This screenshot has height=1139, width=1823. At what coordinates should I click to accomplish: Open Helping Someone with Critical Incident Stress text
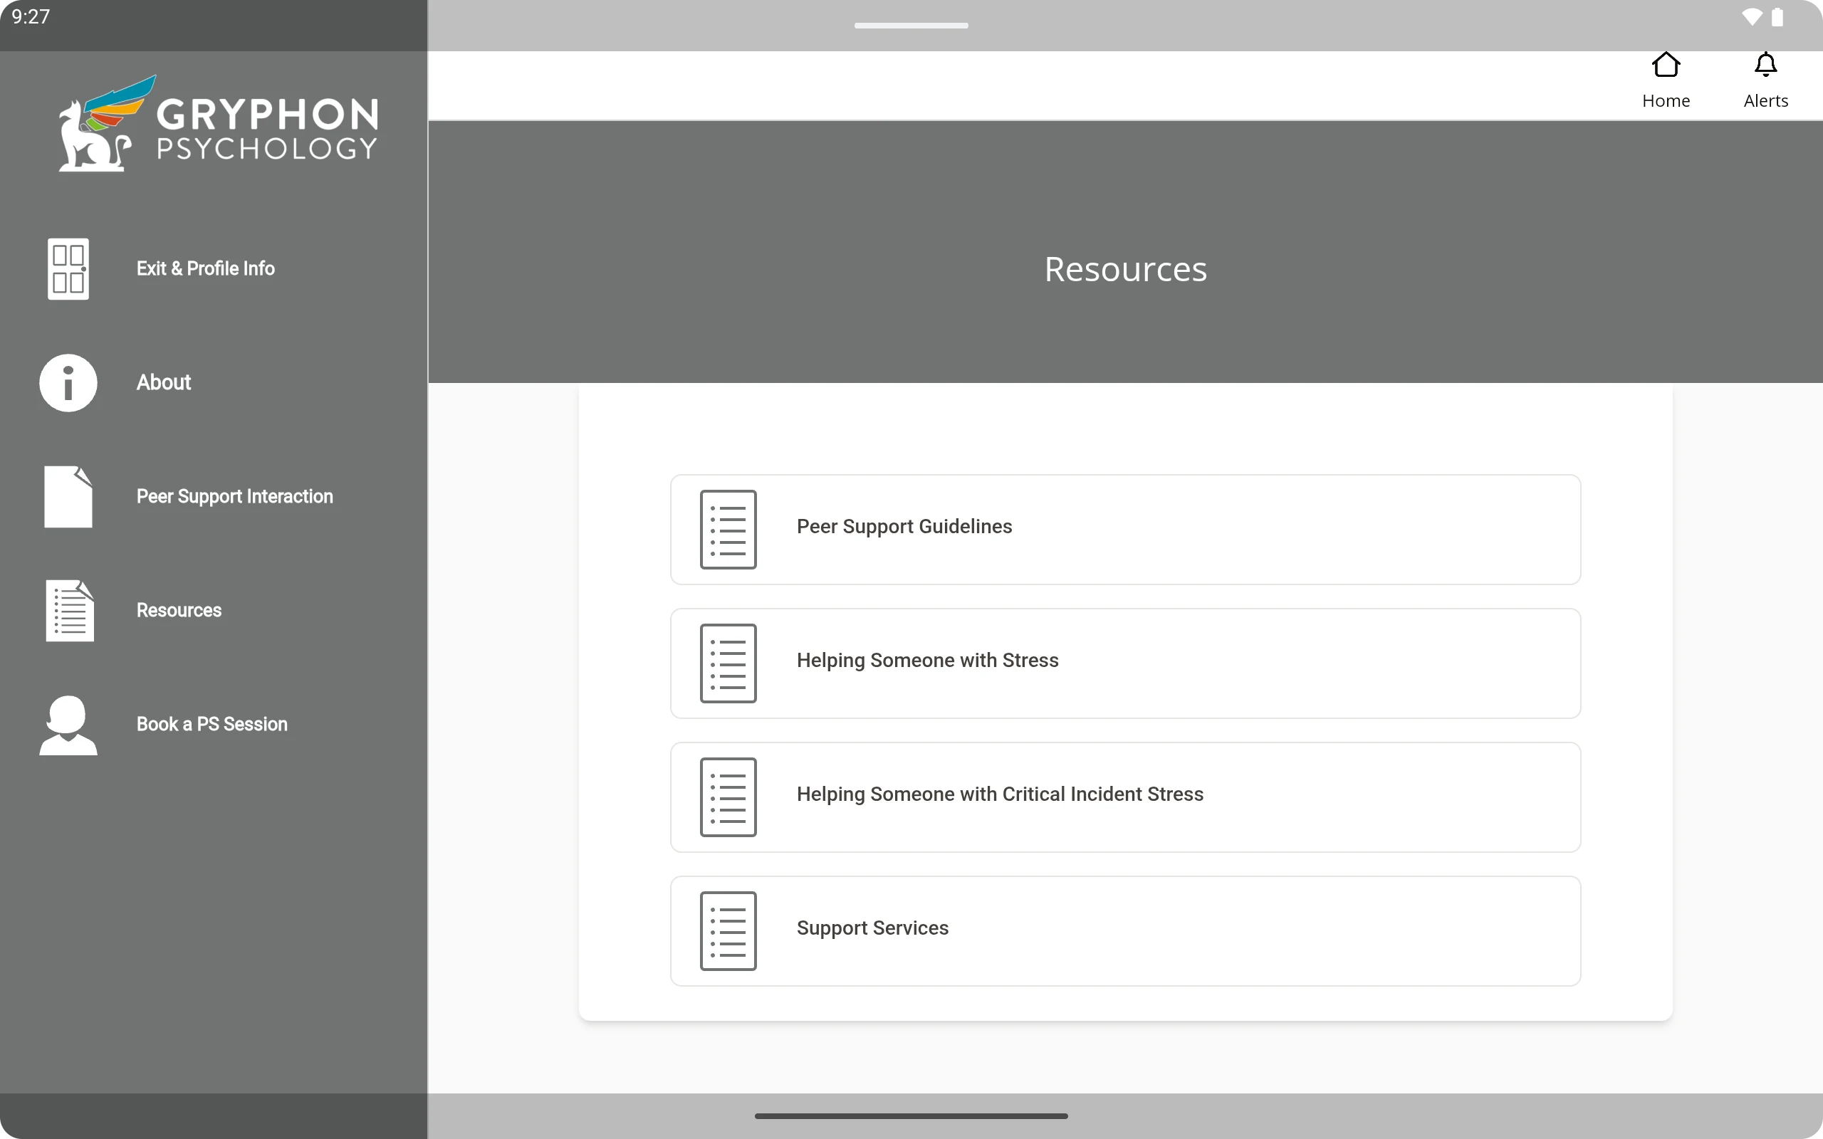1000,794
